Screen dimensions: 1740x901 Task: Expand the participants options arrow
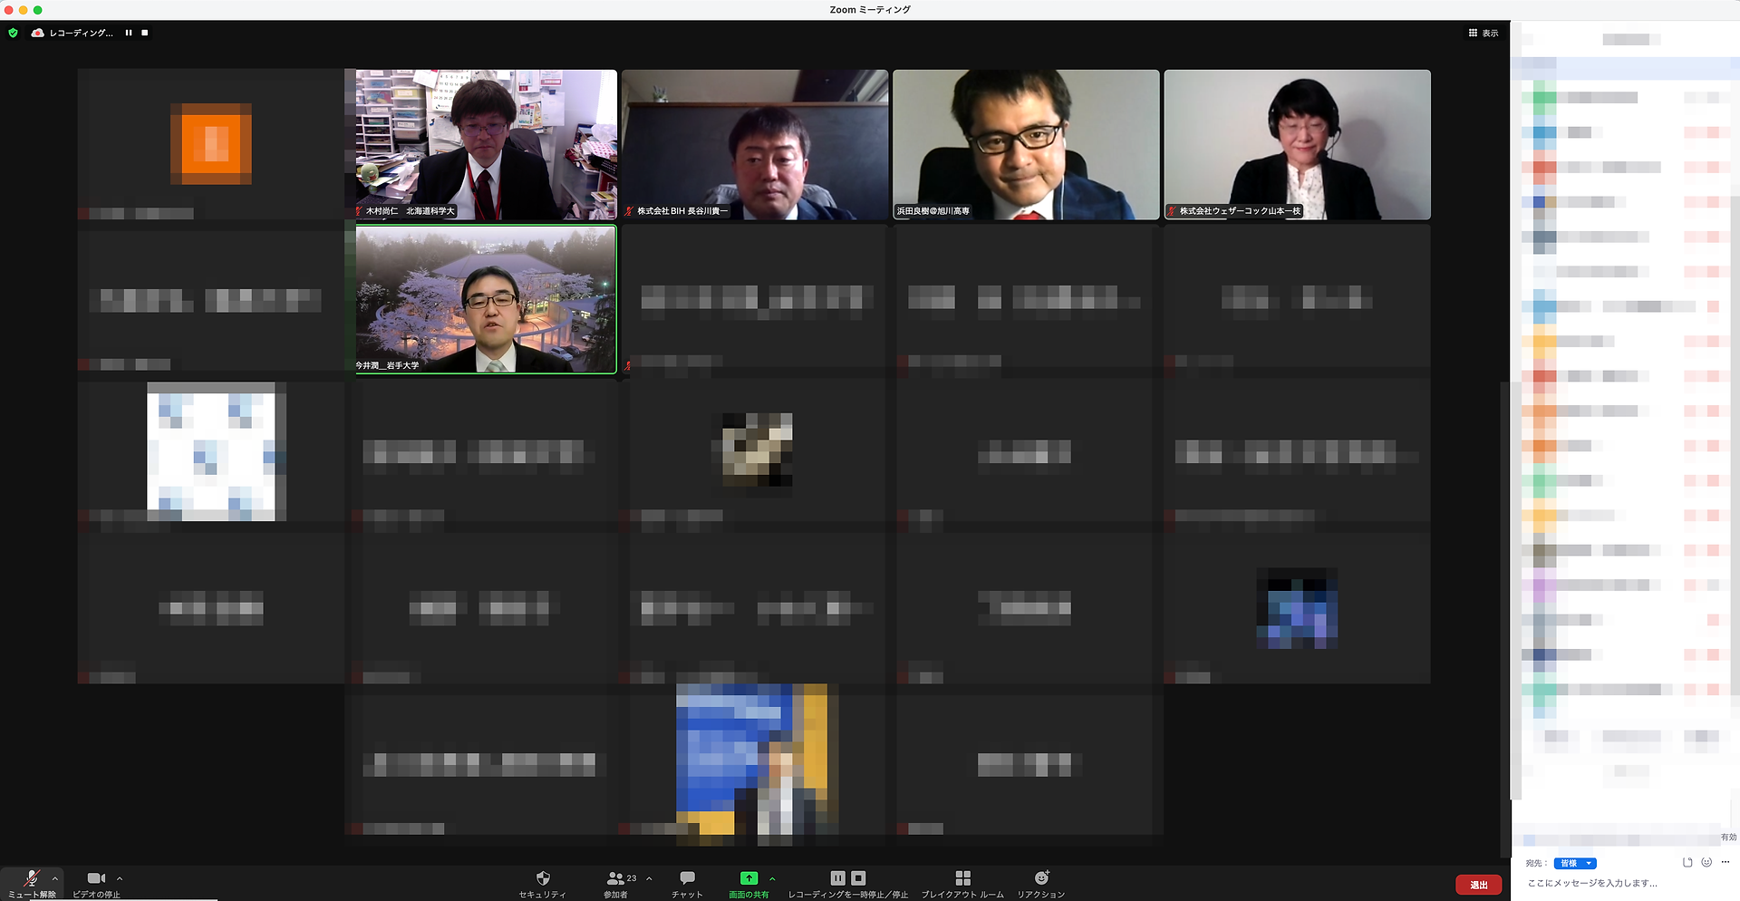click(649, 878)
